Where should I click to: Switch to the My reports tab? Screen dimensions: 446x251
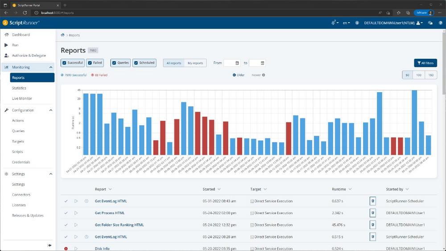(x=195, y=63)
